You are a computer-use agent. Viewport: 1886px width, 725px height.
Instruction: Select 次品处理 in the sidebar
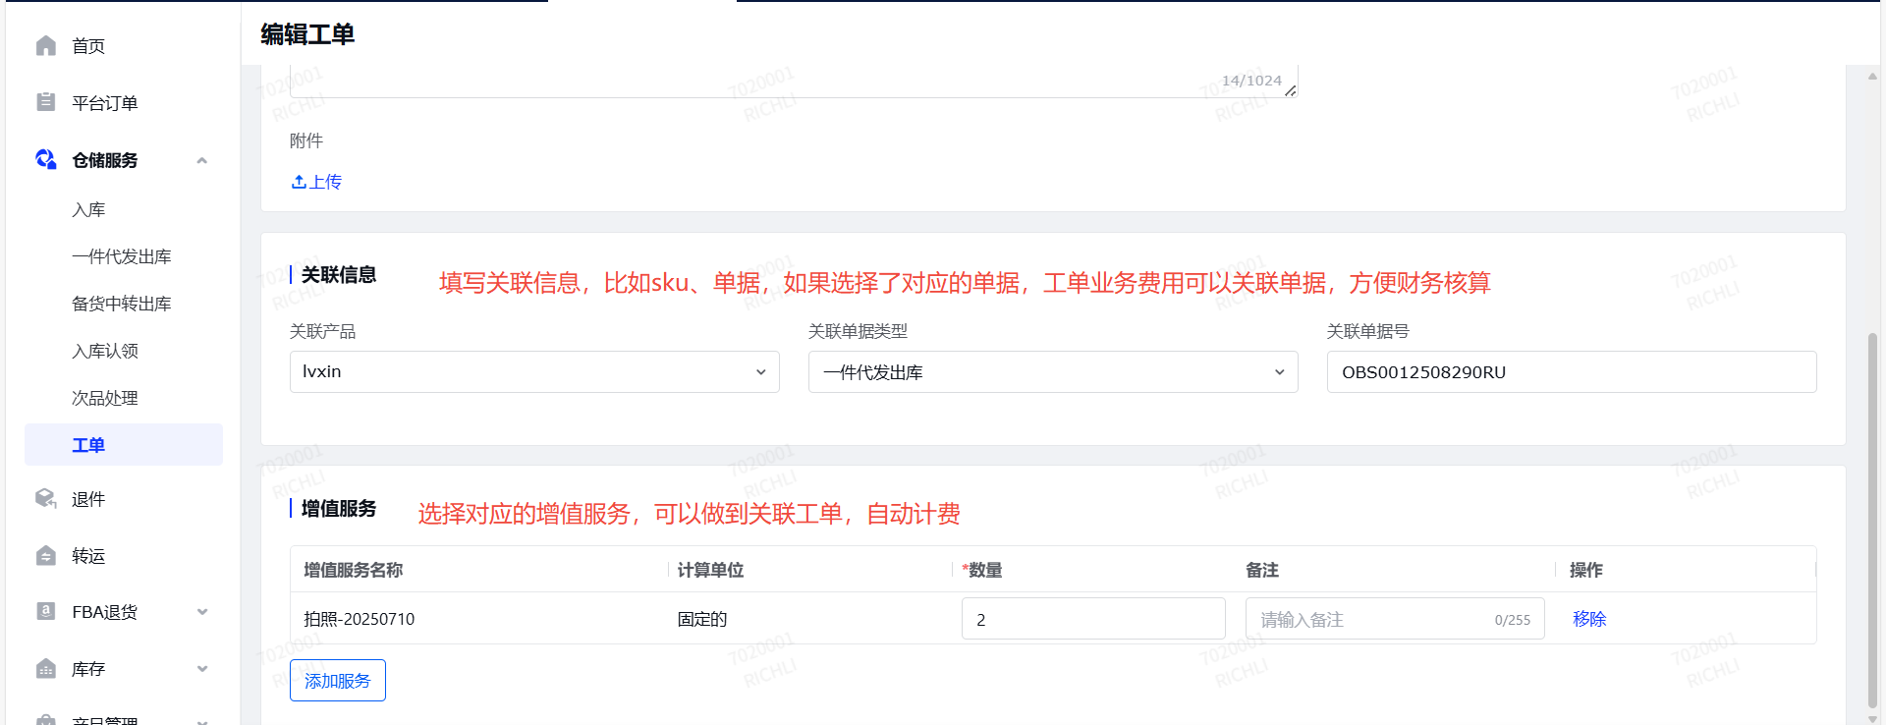[x=105, y=398]
